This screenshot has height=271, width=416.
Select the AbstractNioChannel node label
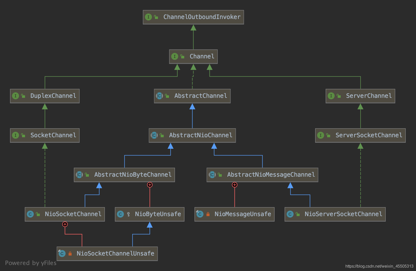[201, 135]
